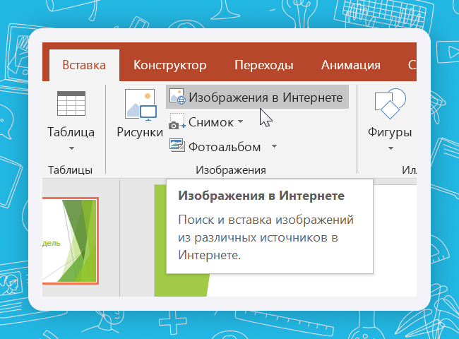The width and height of the screenshot is (459, 339).
Task: Click the Рисунки picture icon
Action: coord(141,105)
